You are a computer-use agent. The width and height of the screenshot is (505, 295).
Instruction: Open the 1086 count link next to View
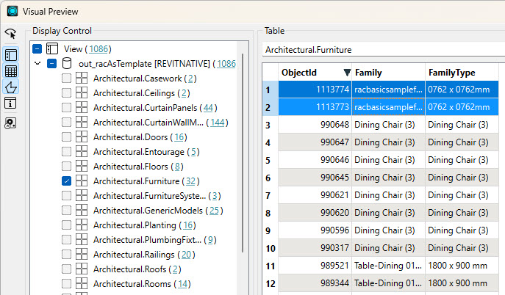pyautogui.click(x=99, y=49)
